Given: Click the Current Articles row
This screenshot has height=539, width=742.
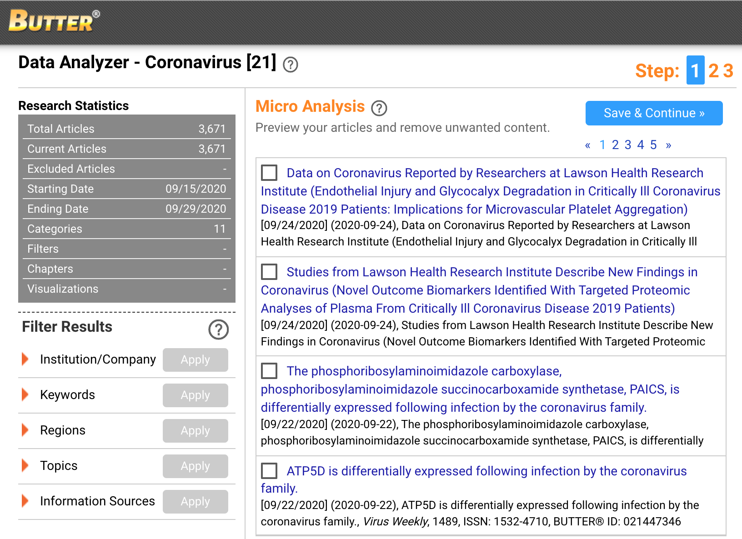Looking at the screenshot, I should click(127, 149).
